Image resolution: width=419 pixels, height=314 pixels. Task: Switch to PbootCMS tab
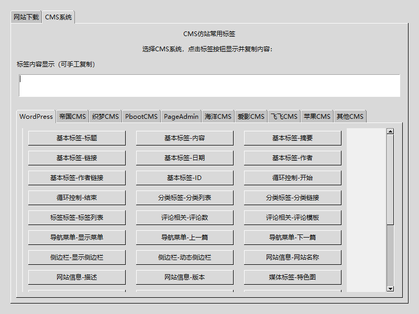pos(141,117)
